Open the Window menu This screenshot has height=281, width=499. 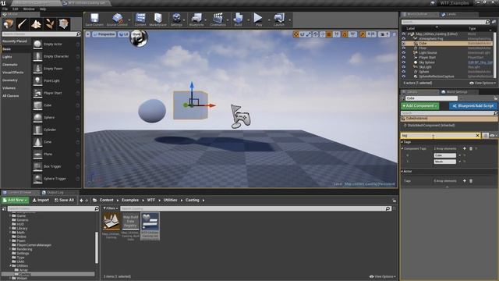pos(29,9)
